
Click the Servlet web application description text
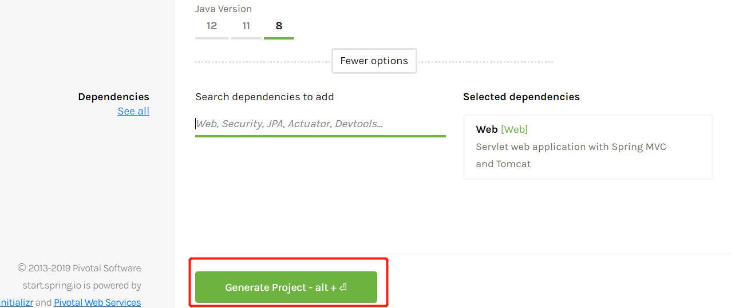pos(571,147)
